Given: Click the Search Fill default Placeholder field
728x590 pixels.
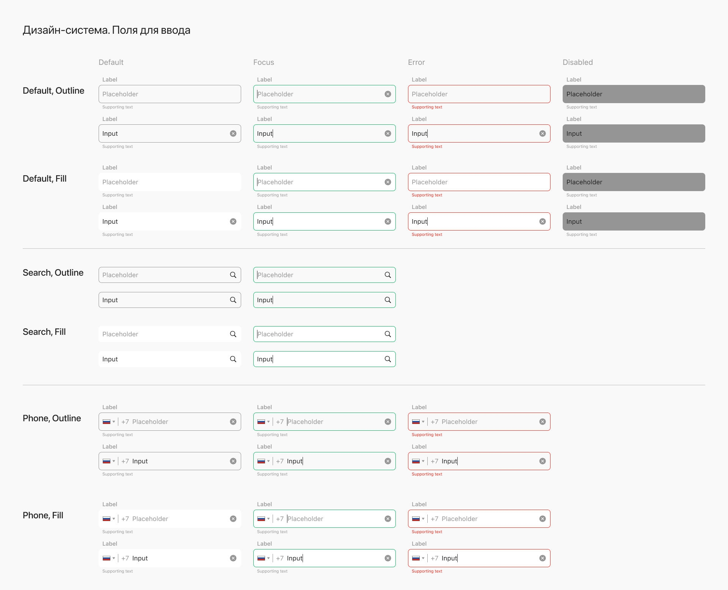Looking at the screenshot, I should 163,334.
